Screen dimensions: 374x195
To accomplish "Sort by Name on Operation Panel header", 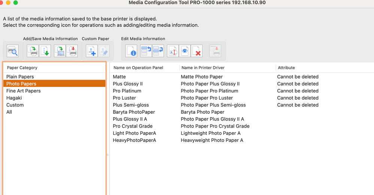I will click(145, 68).
